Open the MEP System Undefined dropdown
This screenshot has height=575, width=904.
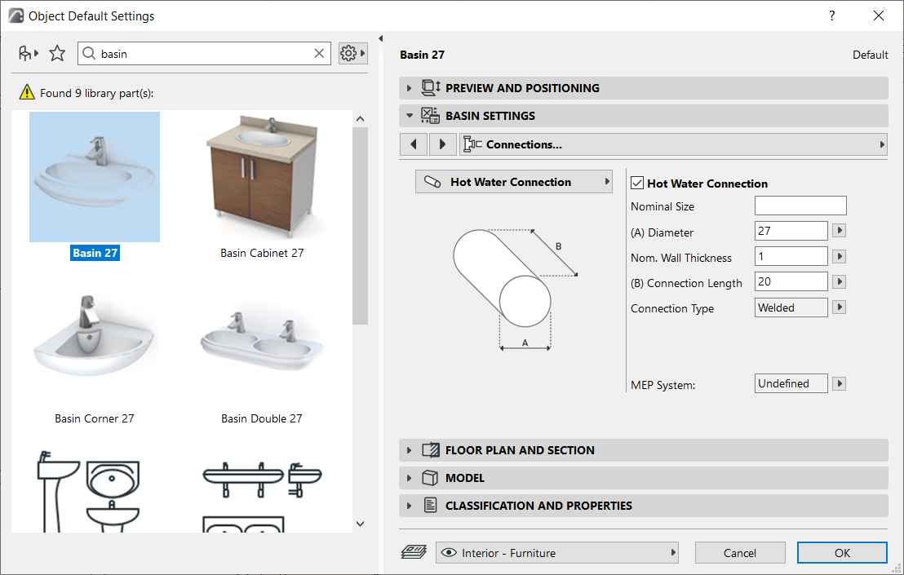point(839,383)
